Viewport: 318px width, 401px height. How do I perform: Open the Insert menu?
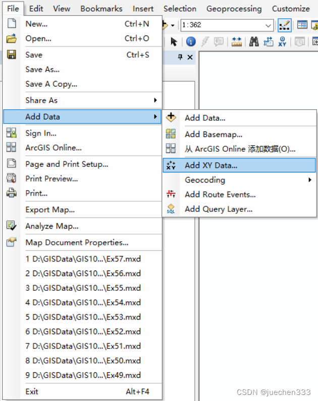tap(143, 9)
